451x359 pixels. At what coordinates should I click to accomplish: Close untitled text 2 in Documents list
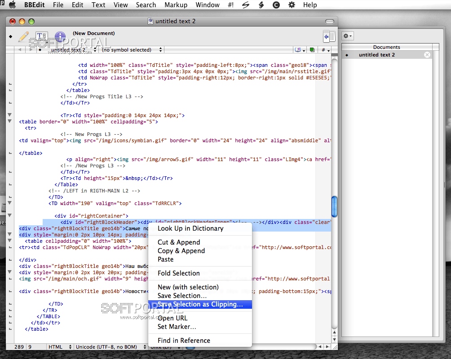427,55
